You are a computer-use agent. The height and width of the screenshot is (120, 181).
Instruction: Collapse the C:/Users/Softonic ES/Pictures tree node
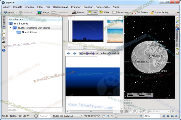point(10,28)
